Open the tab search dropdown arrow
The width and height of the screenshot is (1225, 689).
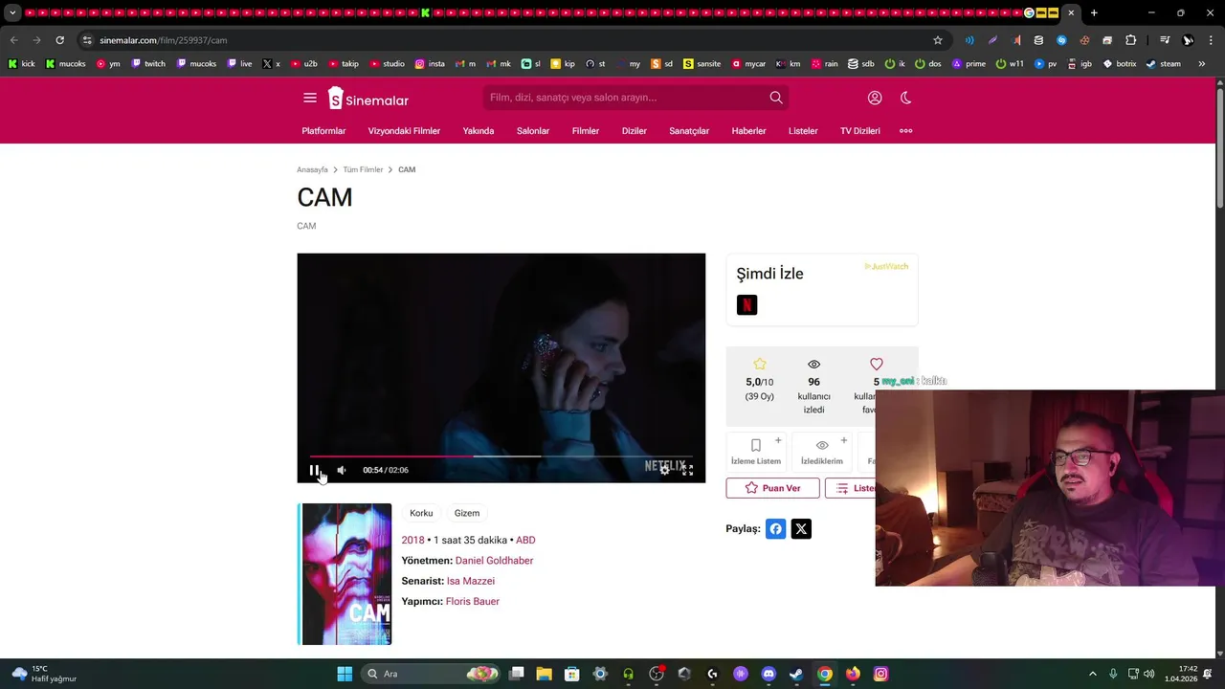click(x=12, y=13)
